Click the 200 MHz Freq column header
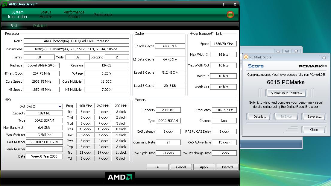 (x=121, y=106)
